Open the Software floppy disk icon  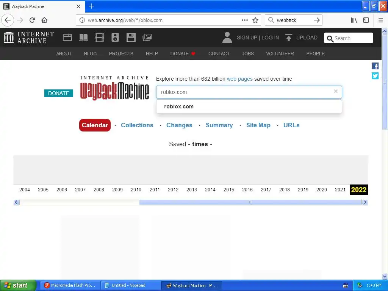pyautogui.click(x=131, y=38)
